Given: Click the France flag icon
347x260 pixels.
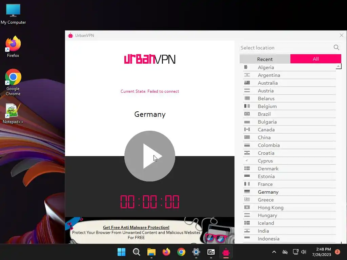Looking at the screenshot, I should 247,184.
